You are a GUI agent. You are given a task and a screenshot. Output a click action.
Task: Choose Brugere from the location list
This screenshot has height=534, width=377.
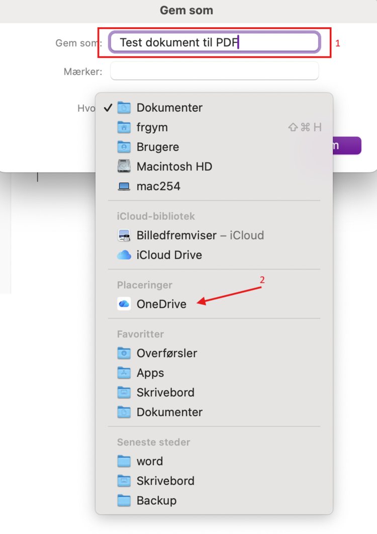pos(158,147)
